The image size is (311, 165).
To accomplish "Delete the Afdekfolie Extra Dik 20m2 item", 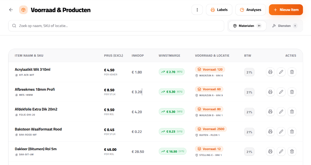I will click(292, 112).
